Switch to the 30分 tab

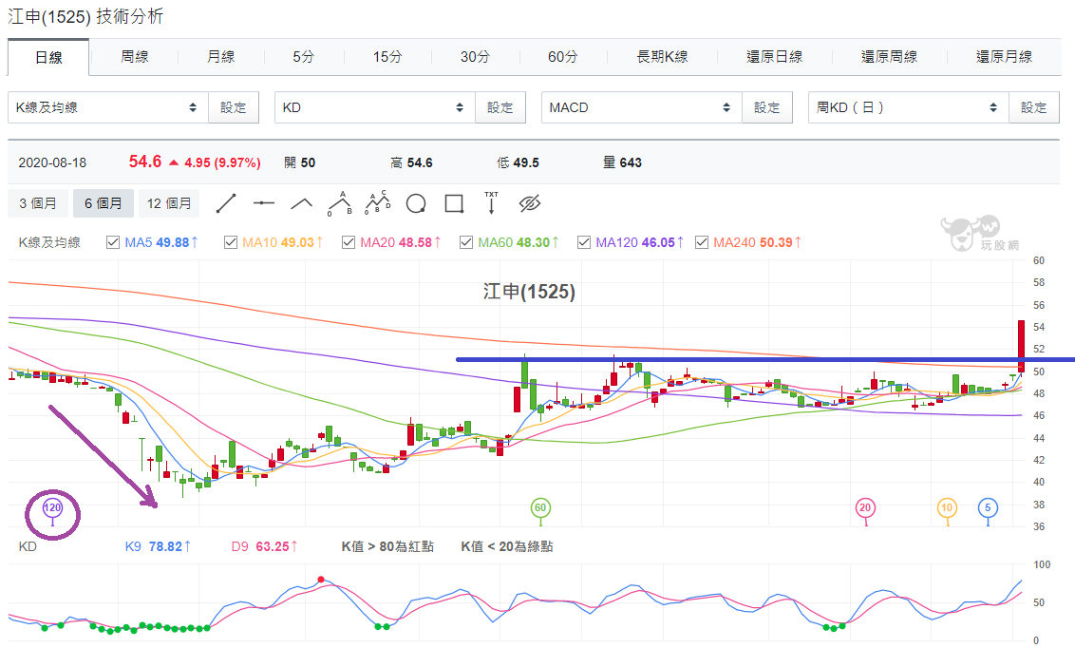(x=475, y=57)
